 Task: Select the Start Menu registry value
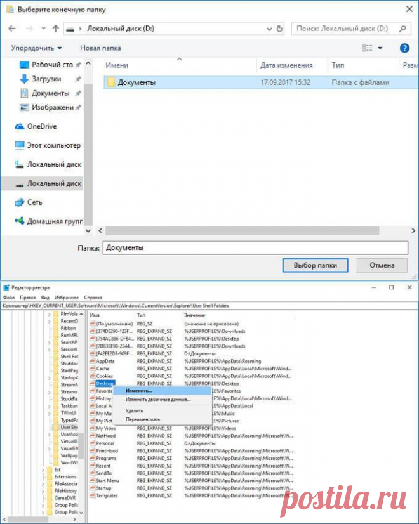(107, 481)
